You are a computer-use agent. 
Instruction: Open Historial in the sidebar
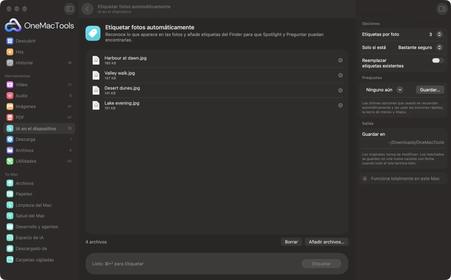(x=39, y=63)
